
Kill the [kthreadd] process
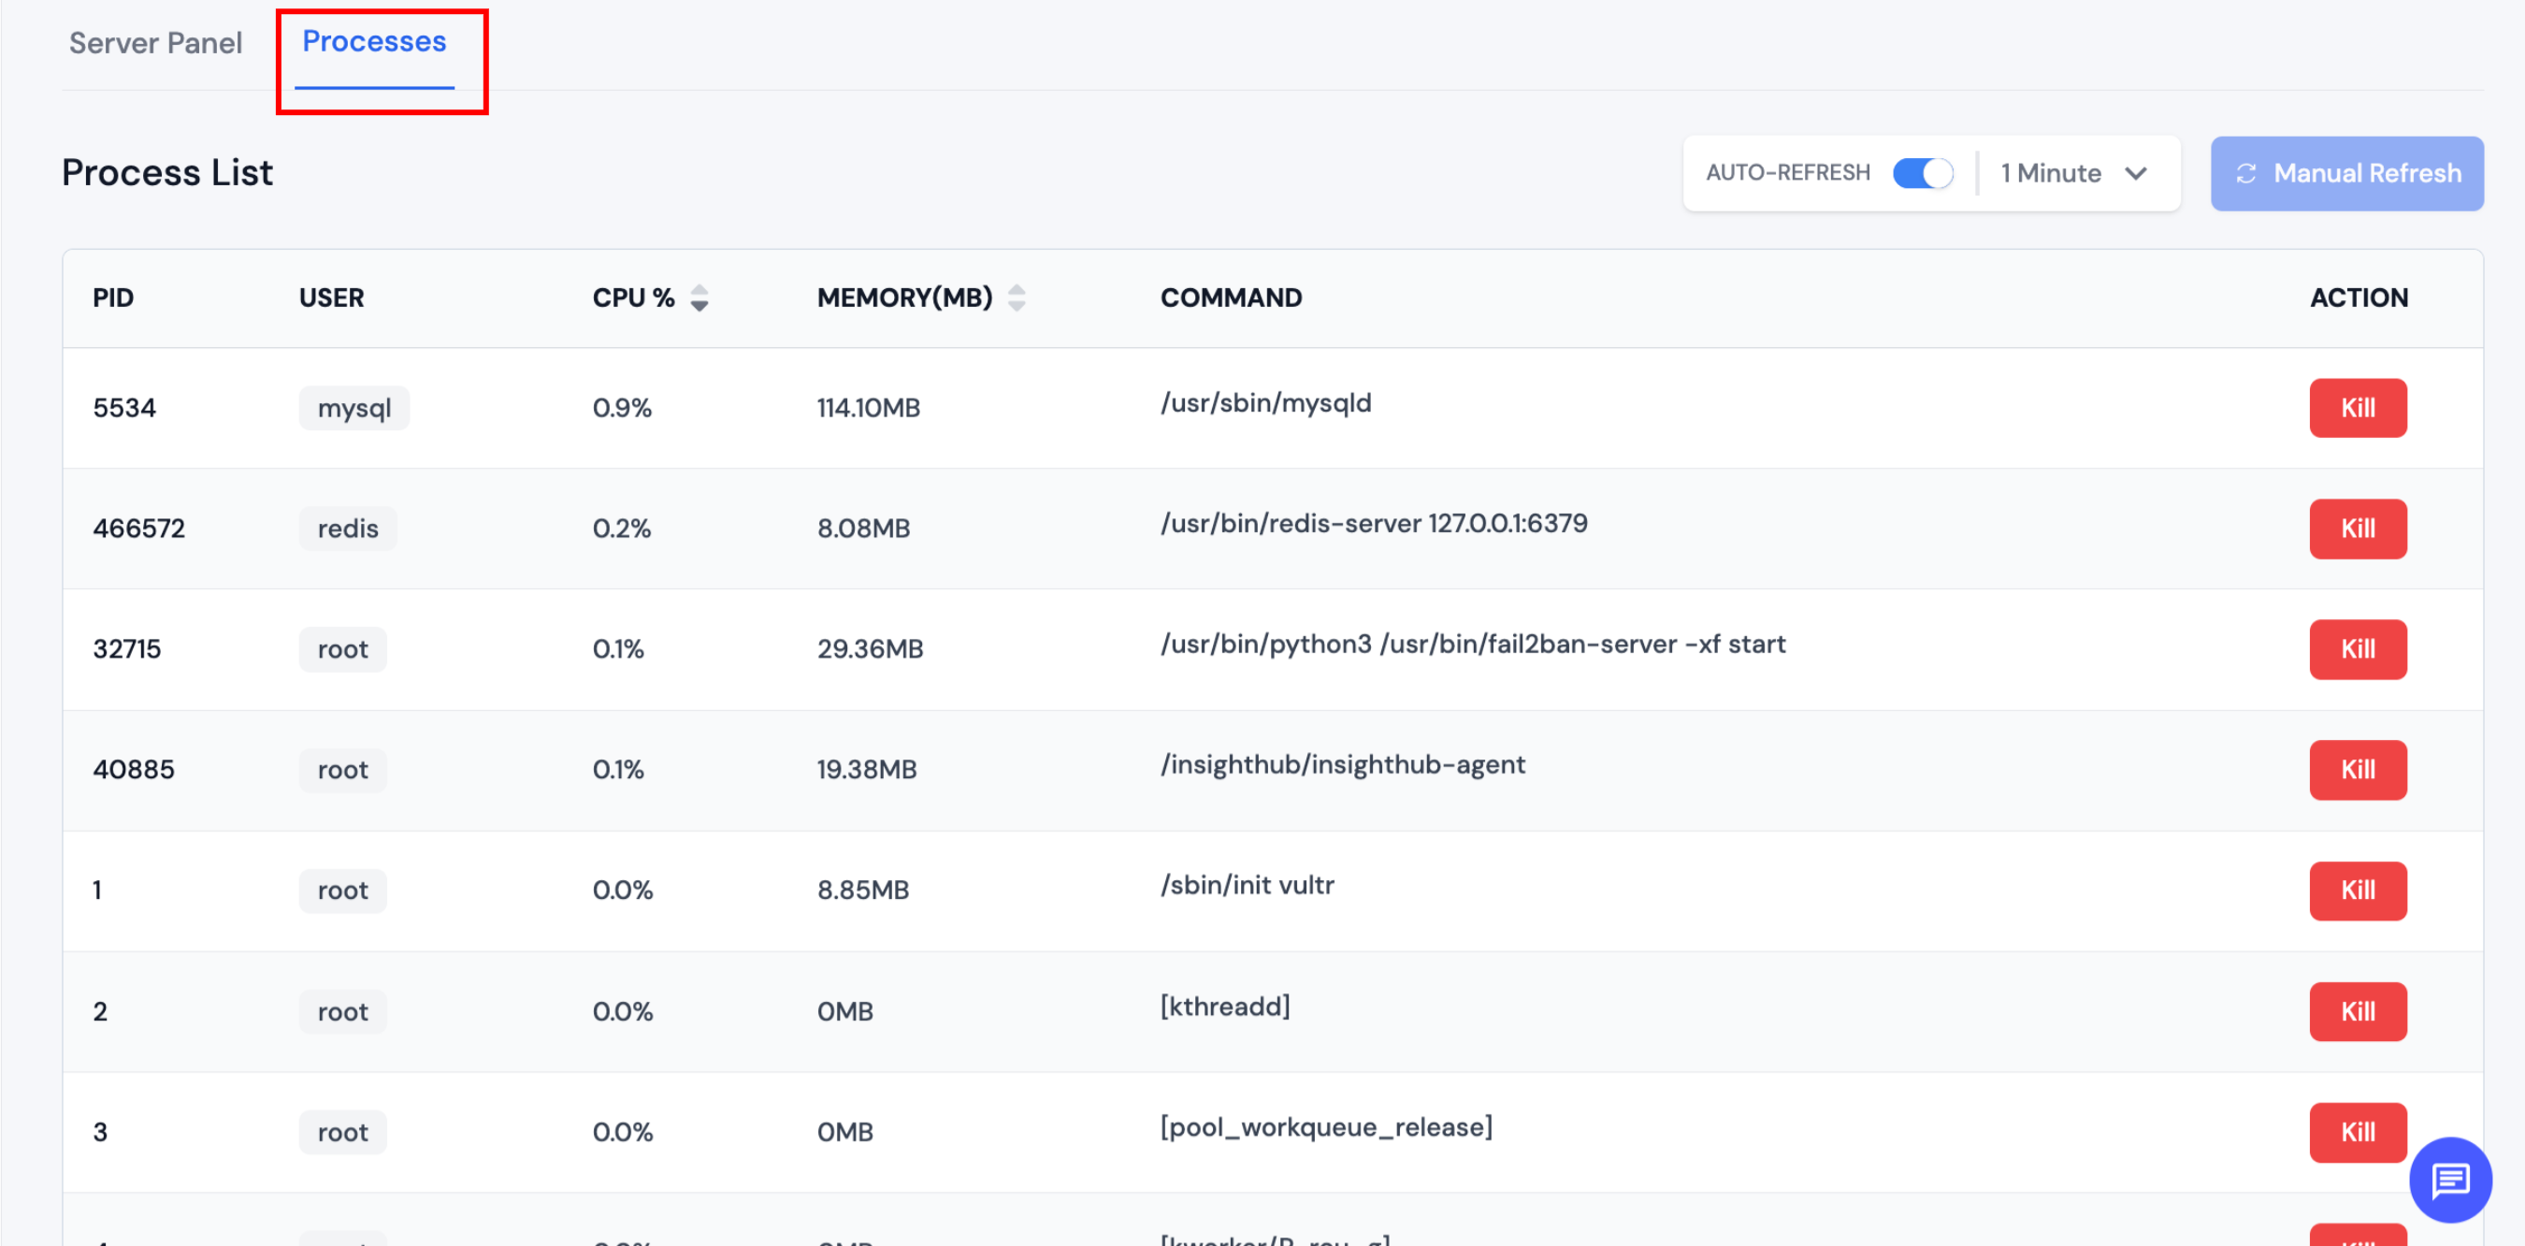(2358, 1012)
